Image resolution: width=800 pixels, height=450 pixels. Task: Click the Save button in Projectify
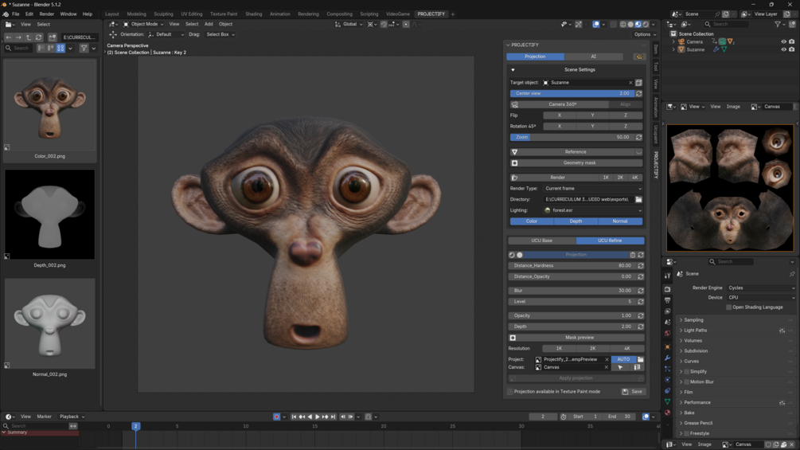point(633,392)
